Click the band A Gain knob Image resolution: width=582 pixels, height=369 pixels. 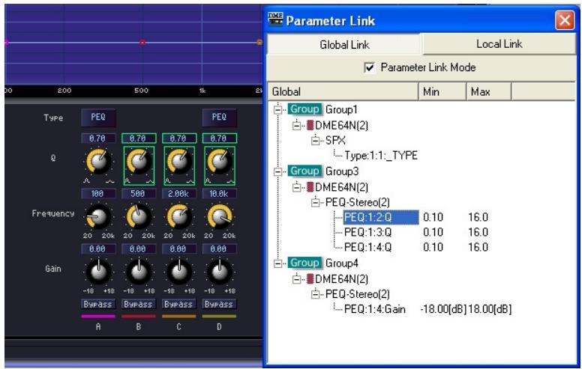tap(98, 272)
